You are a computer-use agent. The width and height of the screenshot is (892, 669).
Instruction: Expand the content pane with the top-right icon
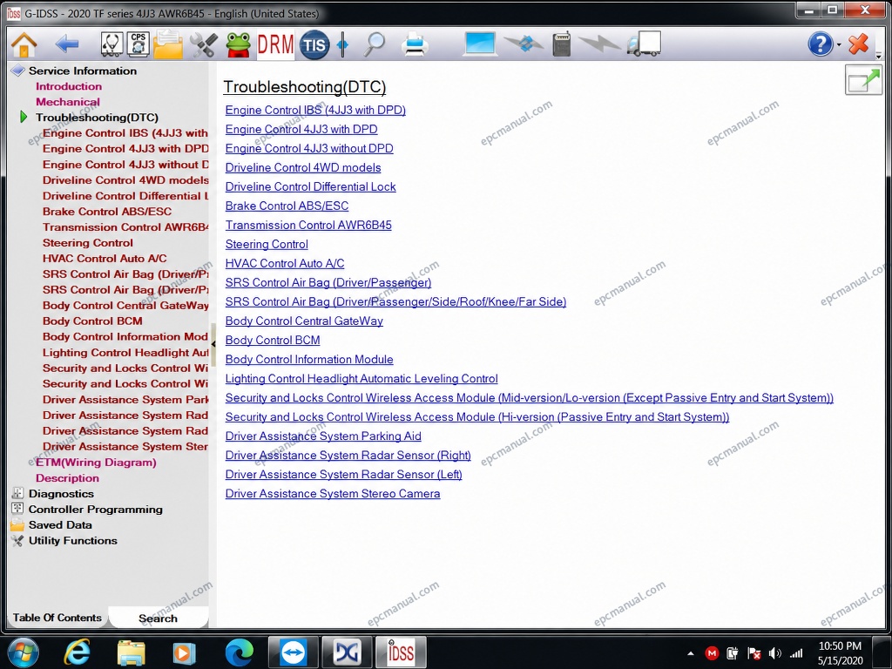[863, 79]
